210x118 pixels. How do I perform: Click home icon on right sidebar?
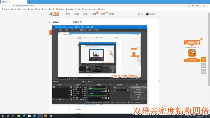[x=203, y=66]
